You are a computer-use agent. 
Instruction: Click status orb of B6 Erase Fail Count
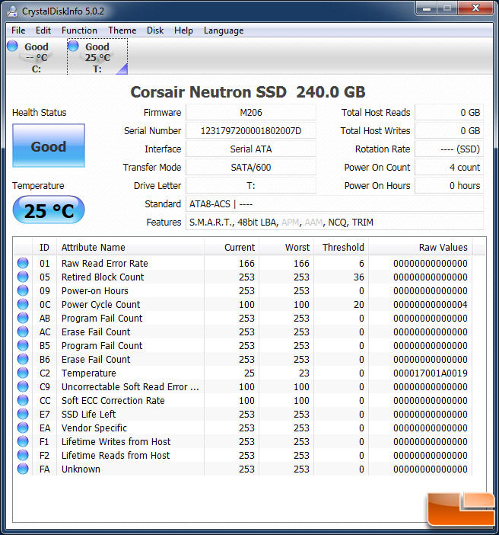23,359
